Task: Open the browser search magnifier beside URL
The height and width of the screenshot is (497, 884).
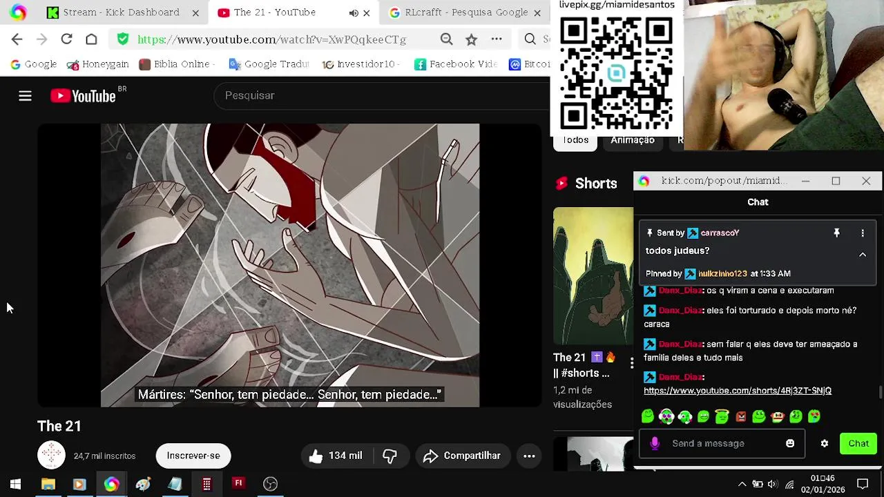Action: point(530,39)
